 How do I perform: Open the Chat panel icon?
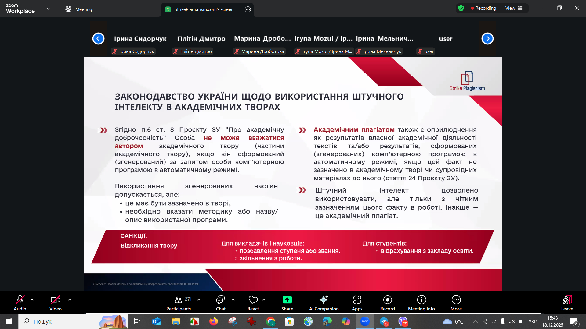[x=220, y=300]
